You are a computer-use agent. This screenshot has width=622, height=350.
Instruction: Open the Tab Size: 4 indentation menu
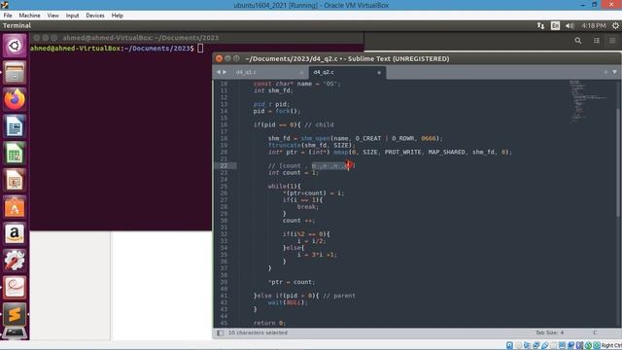tap(549, 332)
